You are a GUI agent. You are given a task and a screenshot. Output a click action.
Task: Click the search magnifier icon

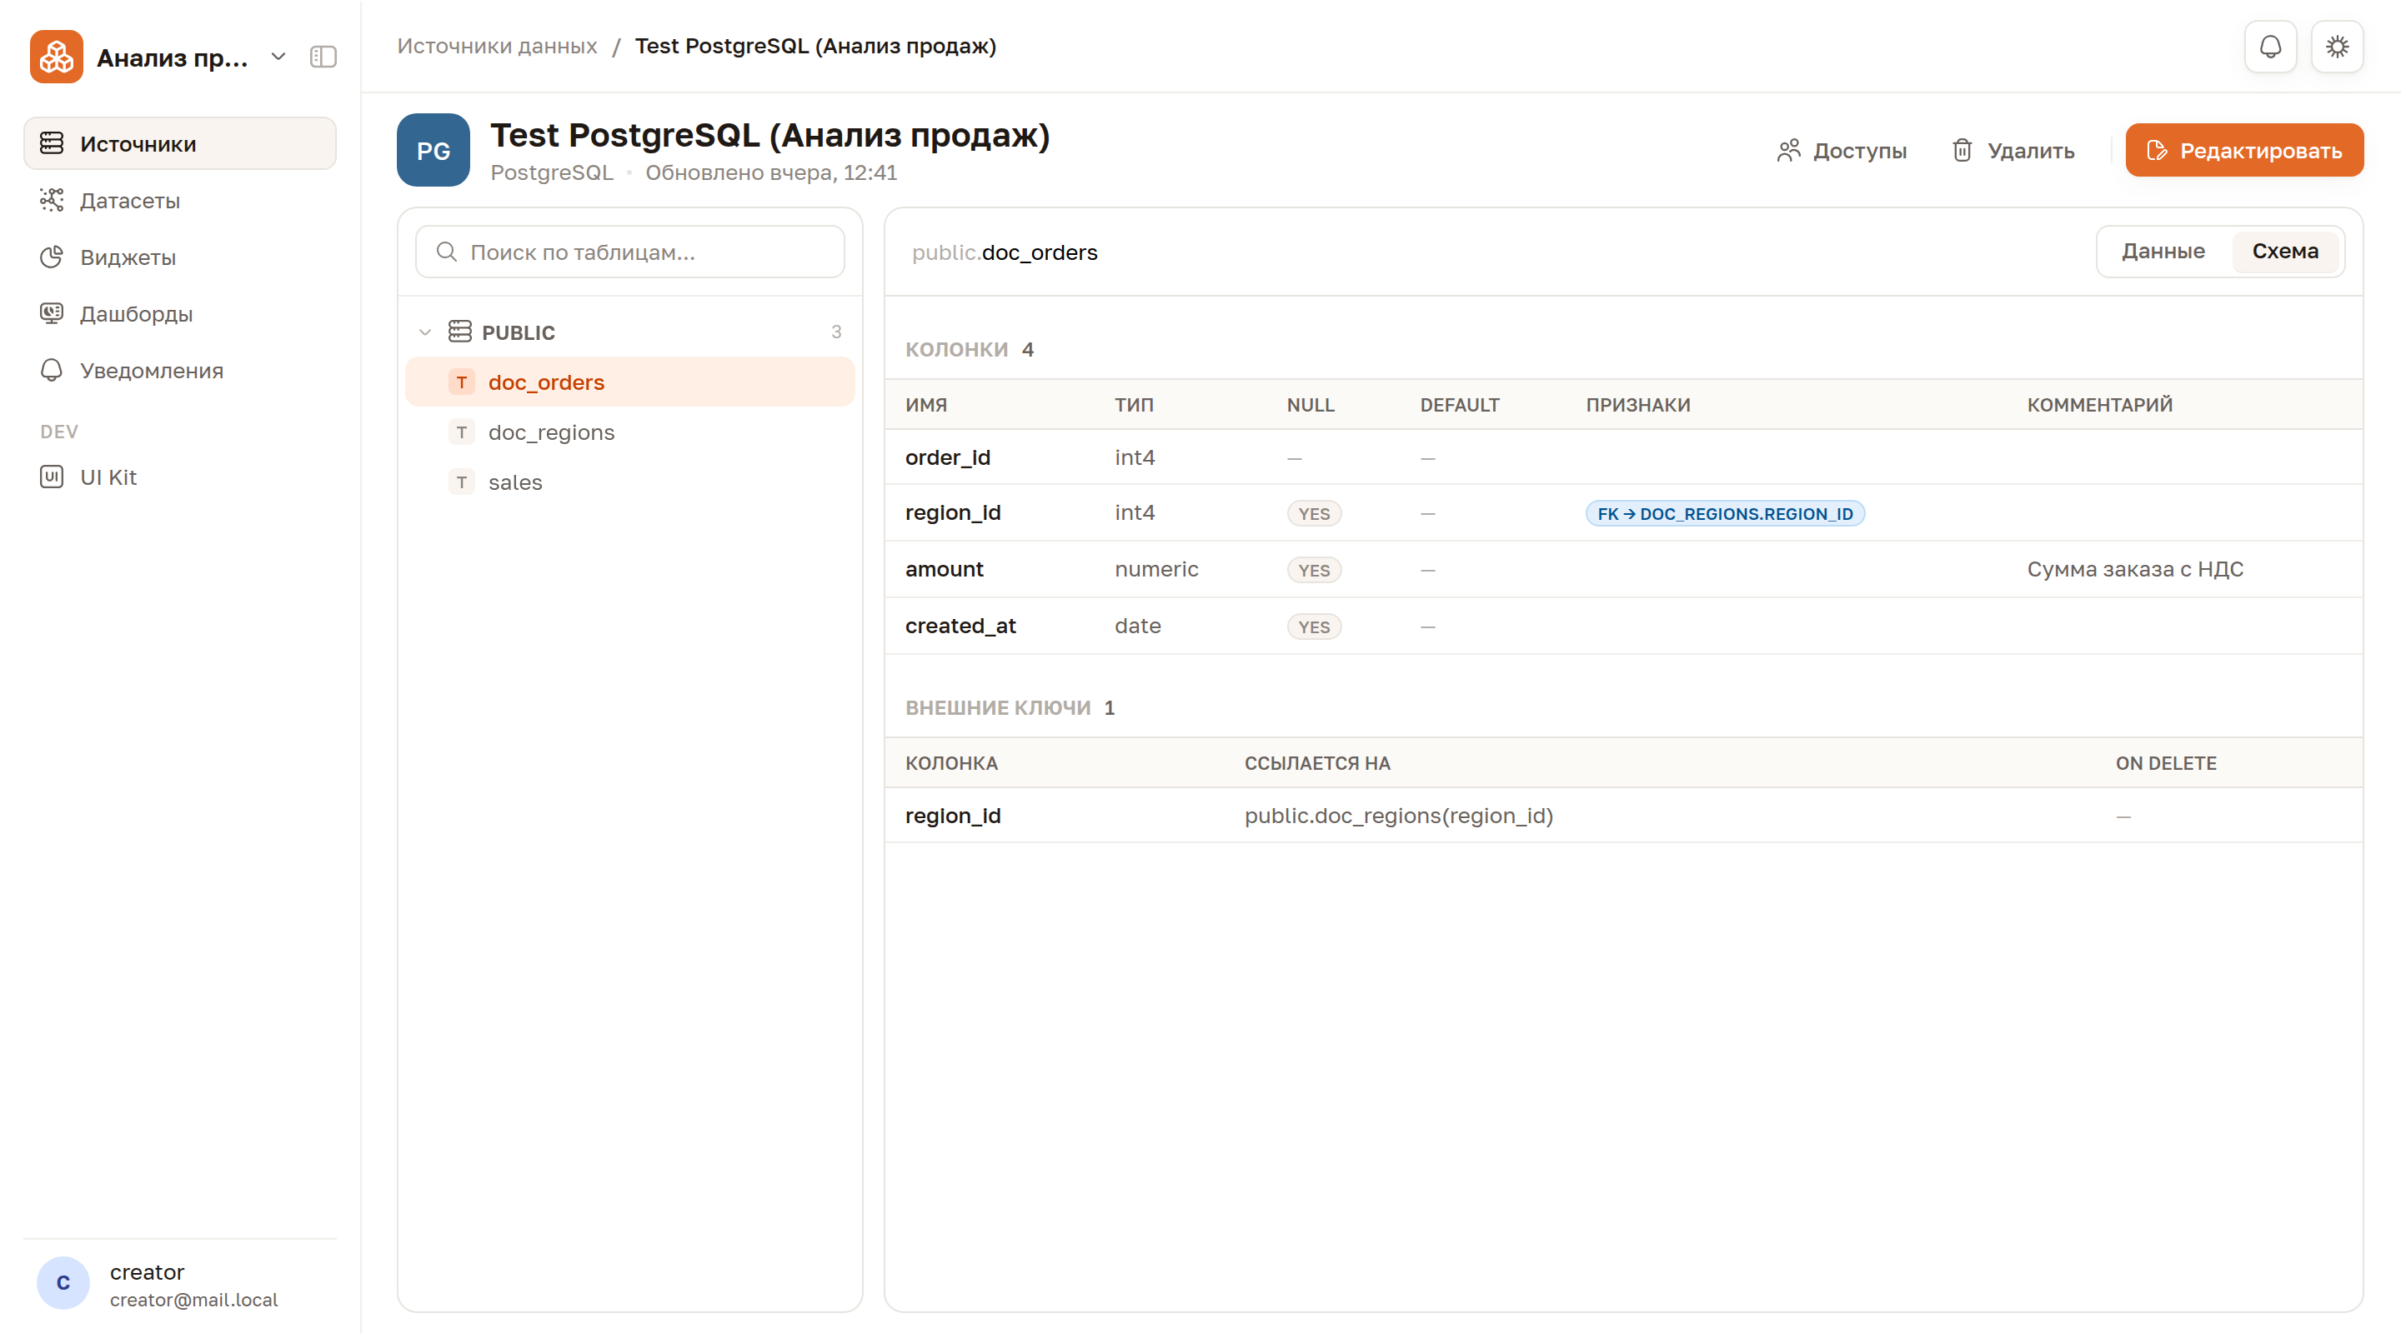pos(447,252)
